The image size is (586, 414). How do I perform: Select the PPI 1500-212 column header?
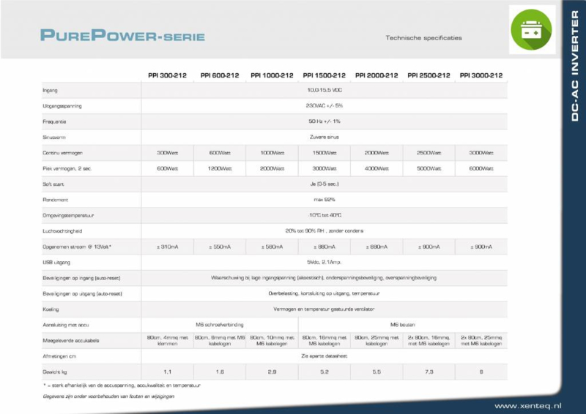click(324, 75)
